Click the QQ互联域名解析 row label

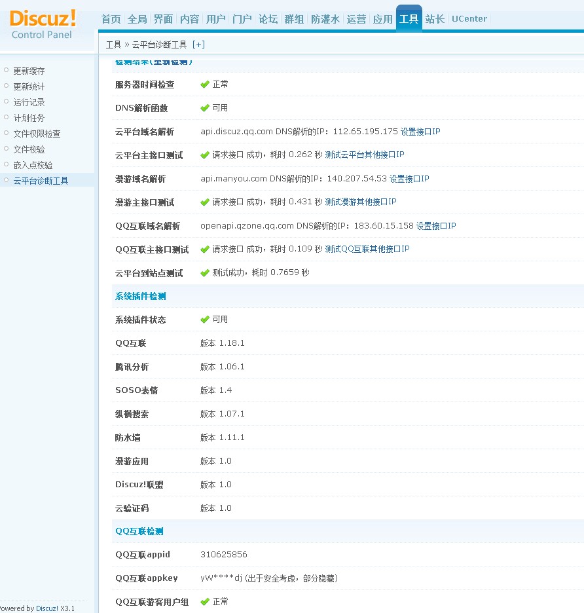(x=147, y=226)
